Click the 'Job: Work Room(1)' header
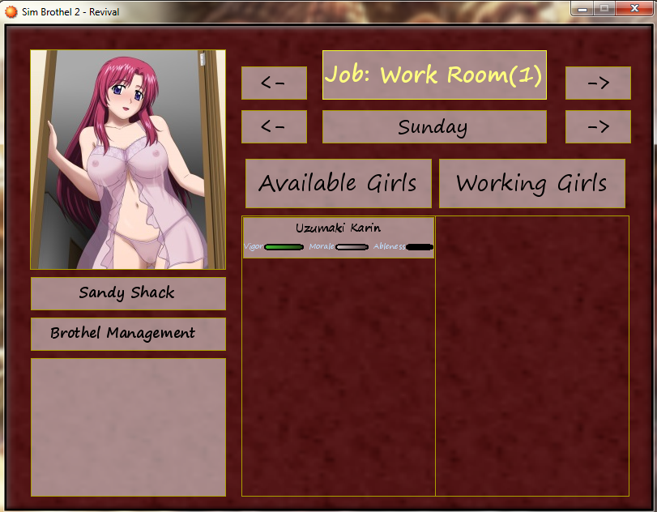Screen dimensions: 657x512 [434, 75]
